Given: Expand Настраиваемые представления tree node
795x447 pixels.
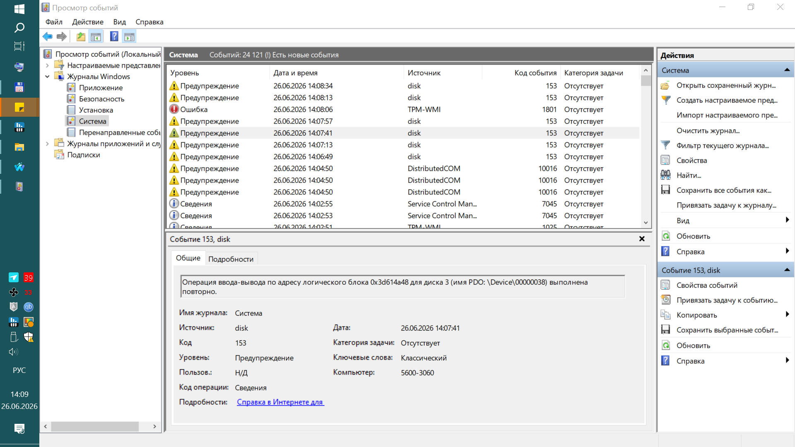Looking at the screenshot, I should coord(47,65).
